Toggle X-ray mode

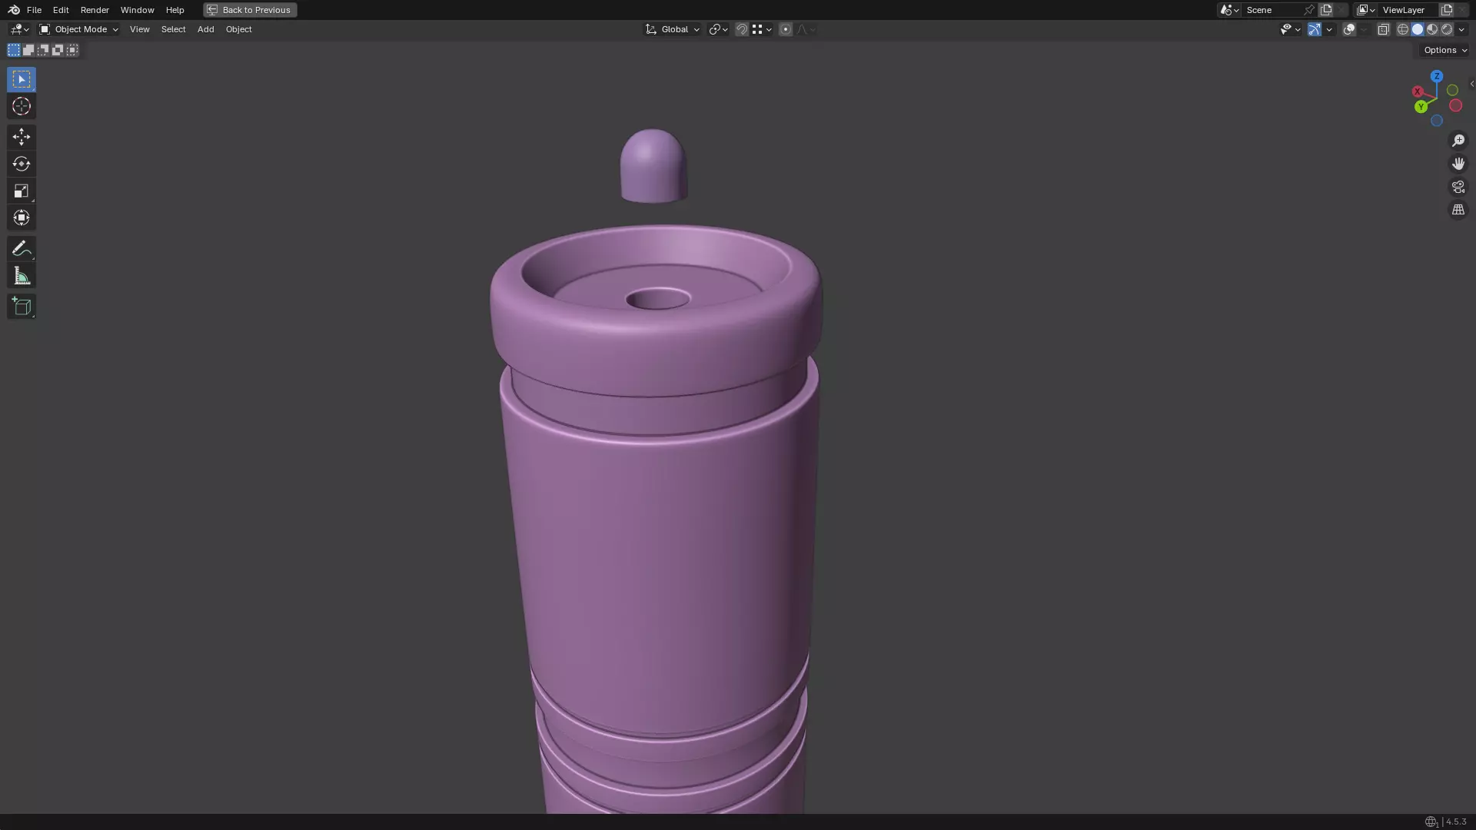click(1384, 29)
